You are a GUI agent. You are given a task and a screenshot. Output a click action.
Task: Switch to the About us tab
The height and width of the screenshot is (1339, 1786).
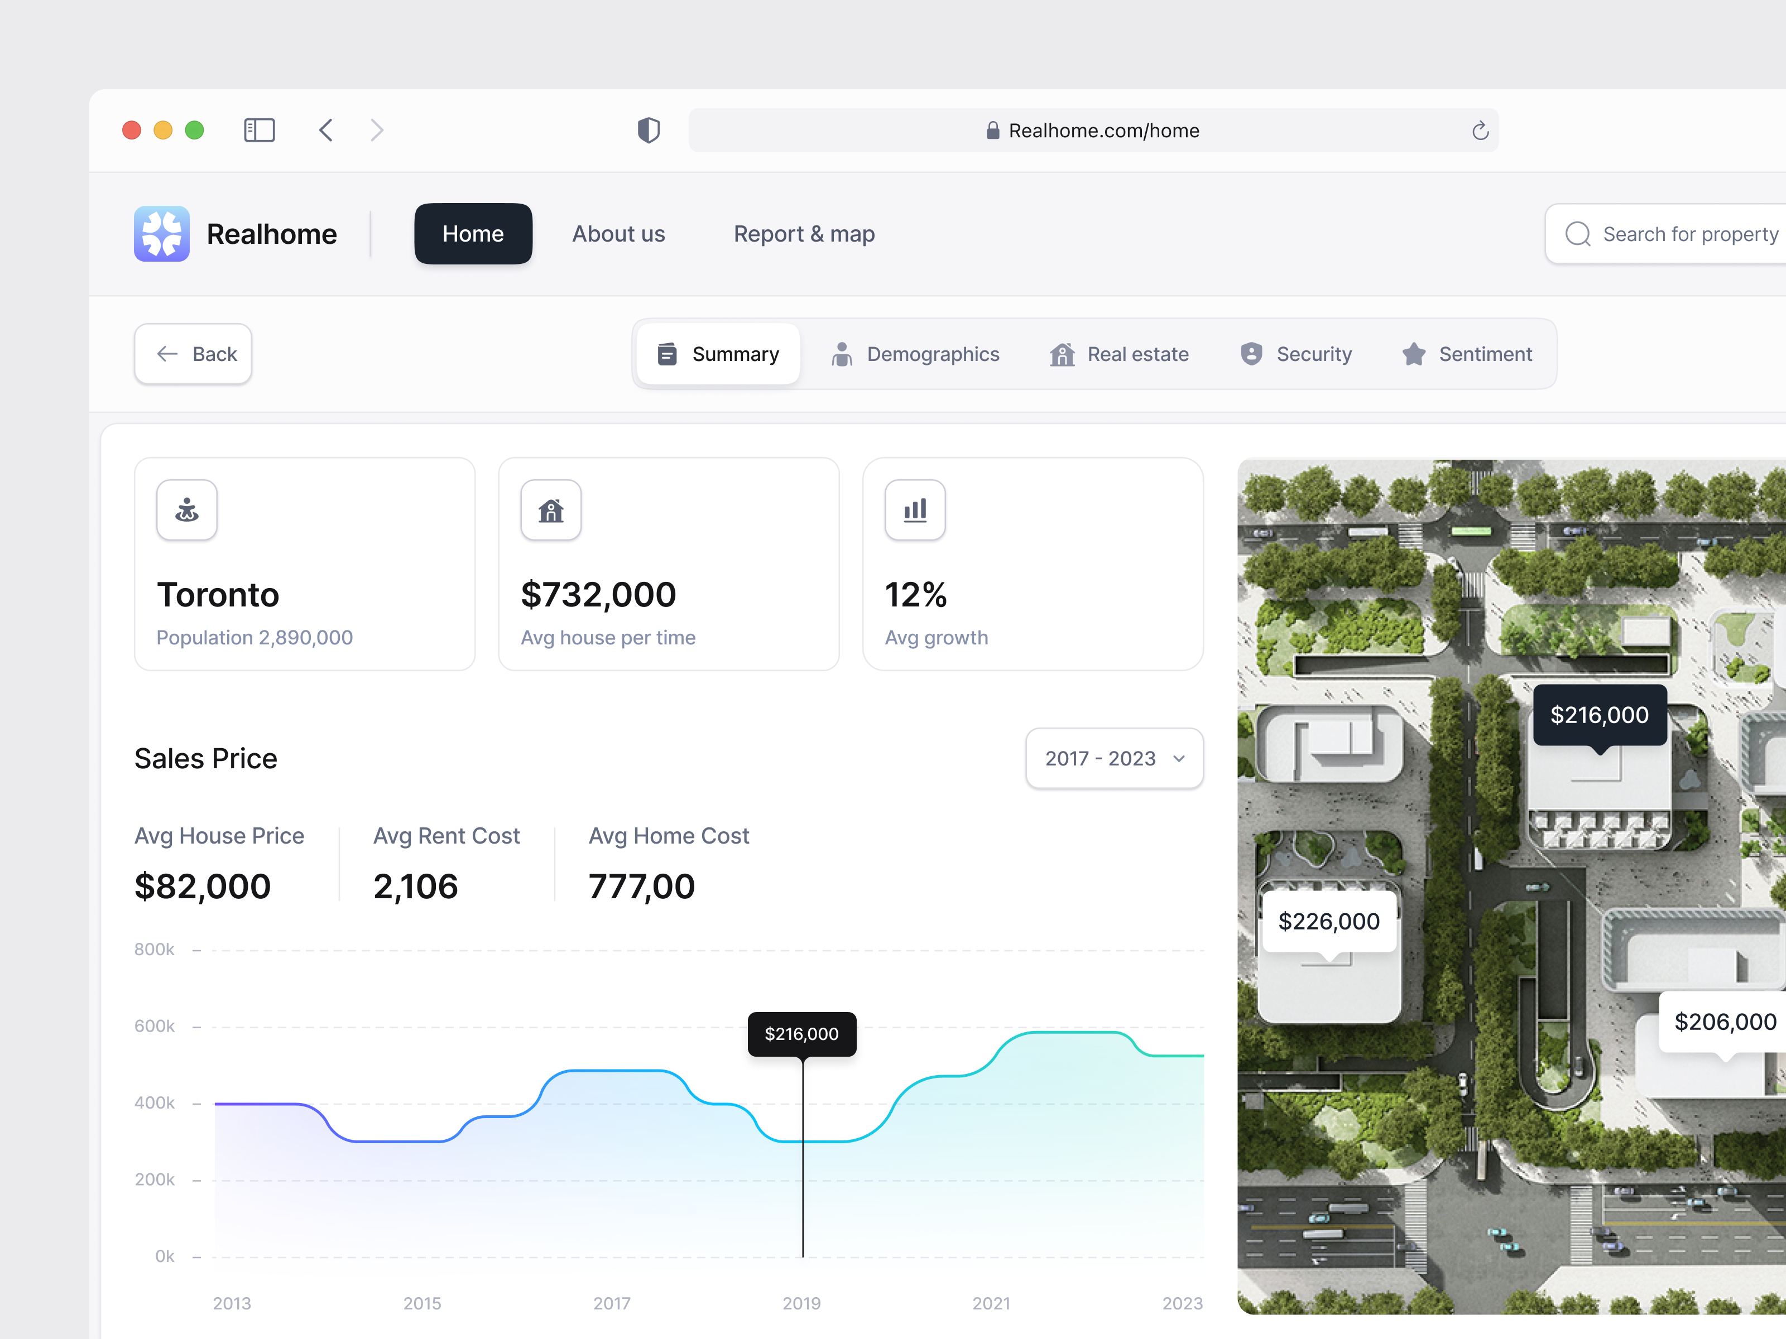pyautogui.click(x=618, y=233)
